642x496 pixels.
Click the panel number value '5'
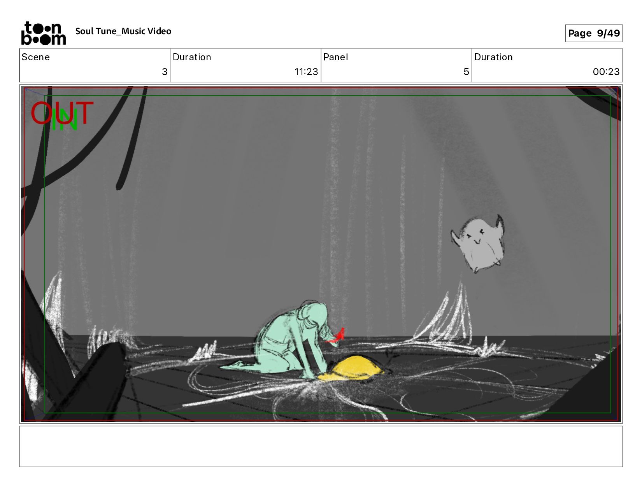tap(466, 72)
